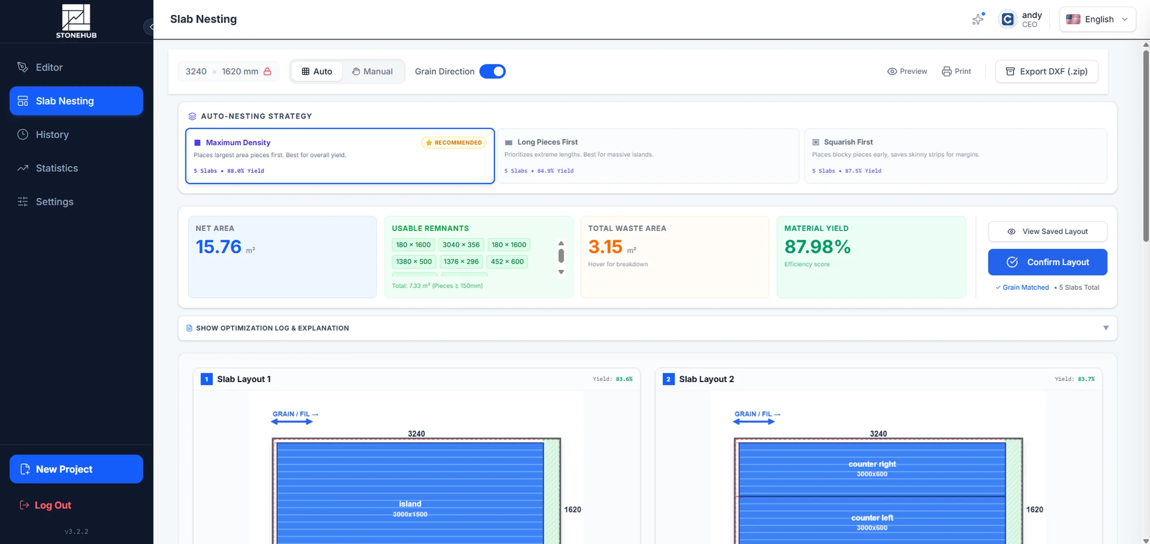Log Out of StoneHub
Image resolution: width=1150 pixels, height=544 pixels.
click(45, 505)
